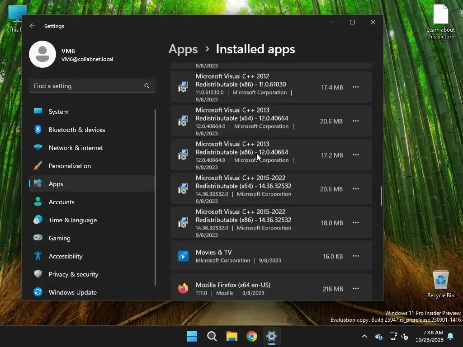Open more options for Visual C++ 2015-2022 x86
Viewport: 463px width, 347px height.
click(x=356, y=223)
